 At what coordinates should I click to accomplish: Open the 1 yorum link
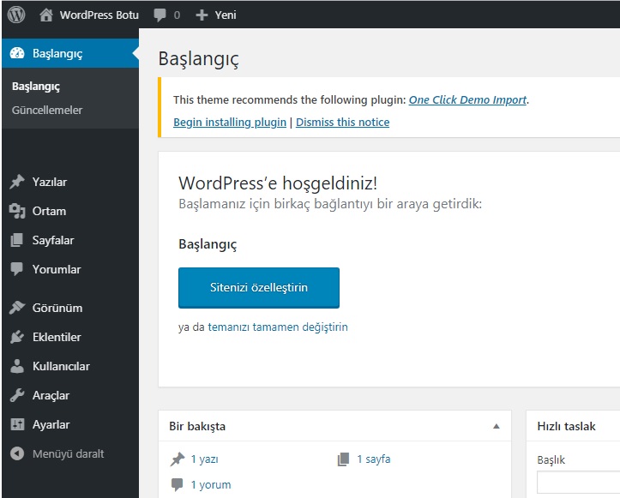(x=211, y=484)
